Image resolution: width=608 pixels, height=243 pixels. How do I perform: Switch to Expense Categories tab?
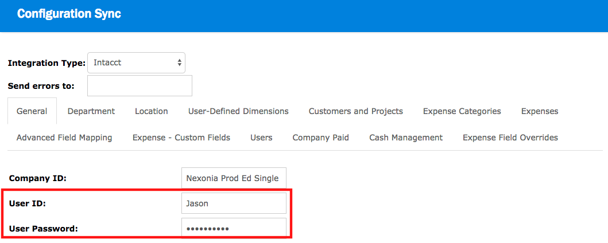click(x=462, y=111)
